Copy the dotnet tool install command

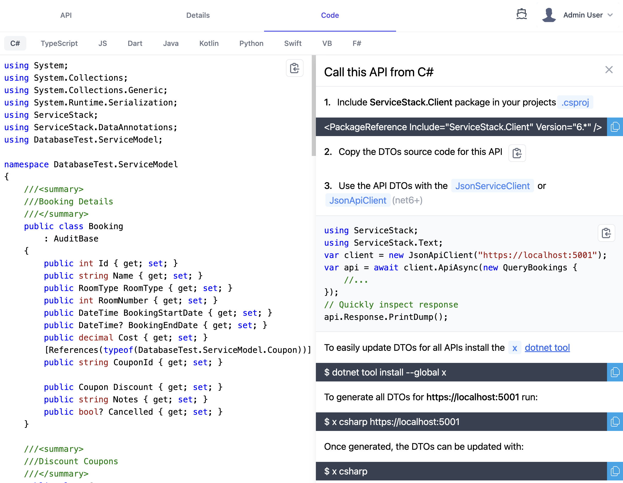(615, 372)
